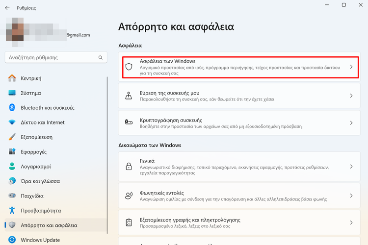The height and width of the screenshot is (245, 368).
Task: Click the description starting Αναγνώριση ομιλίας με σύνδεση
Action: [x=233, y=199]
